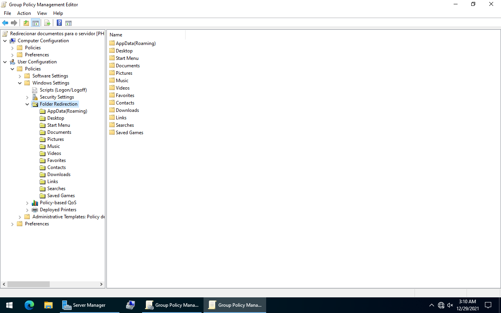The height and width of the screenshot is (313, 501).
Task: Click the Forward navigation arrow
Action: (x=14, y=23)
